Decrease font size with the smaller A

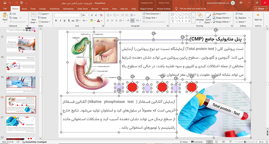(96, 15)
